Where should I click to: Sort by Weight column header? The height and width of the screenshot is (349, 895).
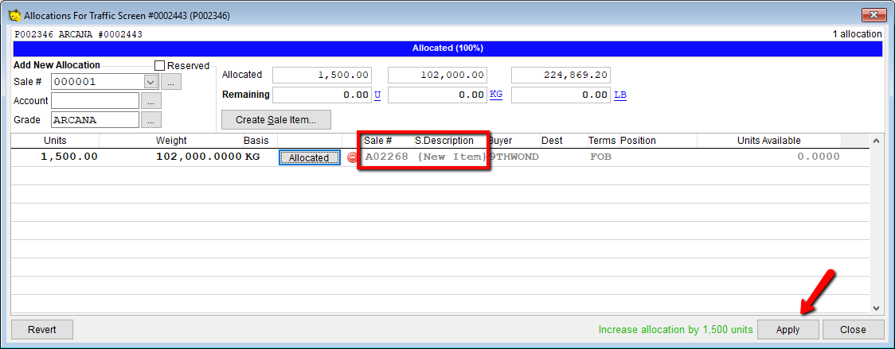point(170,140)
